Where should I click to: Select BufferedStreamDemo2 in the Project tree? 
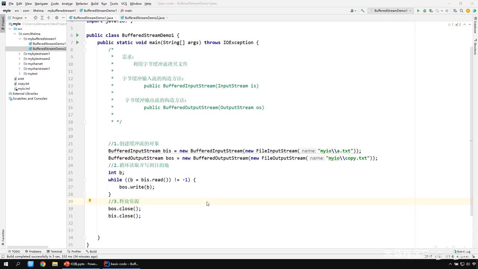(x=49, y=49)
